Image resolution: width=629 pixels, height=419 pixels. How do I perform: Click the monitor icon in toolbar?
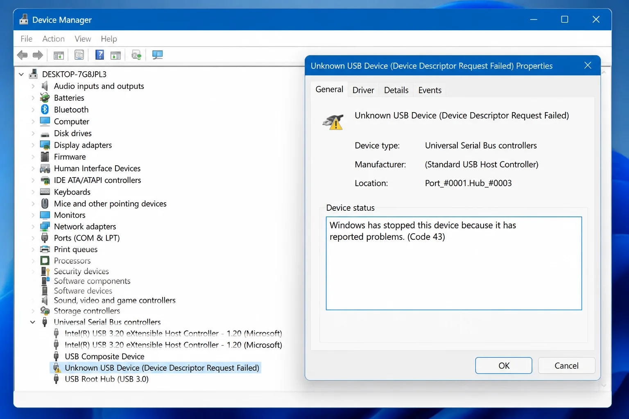pos(157,55)
